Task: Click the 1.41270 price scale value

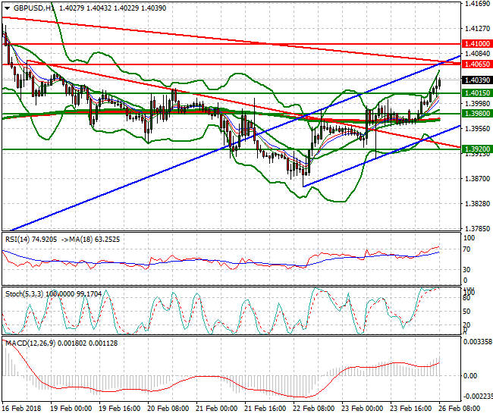Action: 477,29
